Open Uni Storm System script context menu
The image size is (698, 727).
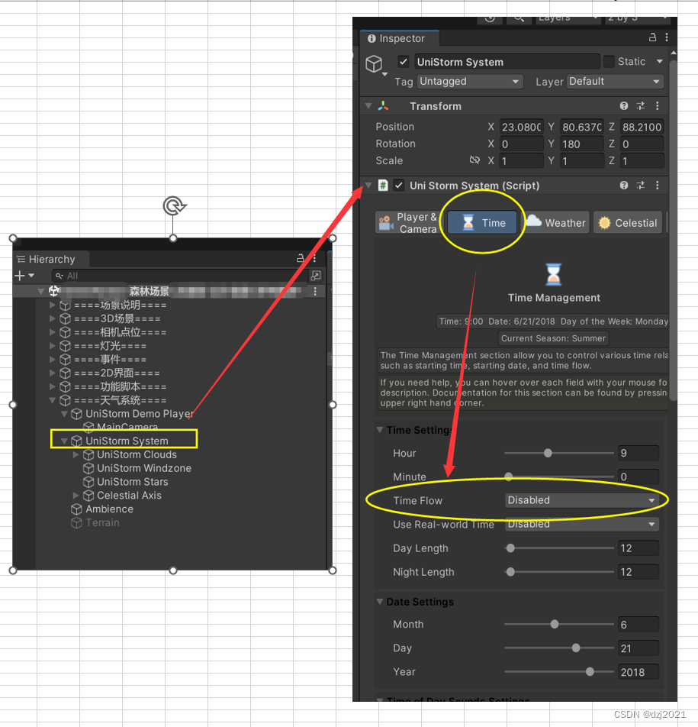pyautogui.click(x=658, y=186)
